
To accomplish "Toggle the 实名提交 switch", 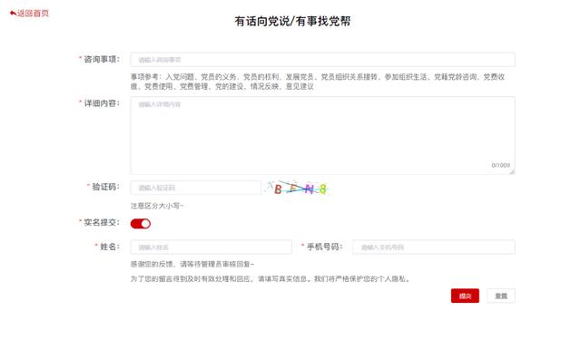I will [141, 224].
